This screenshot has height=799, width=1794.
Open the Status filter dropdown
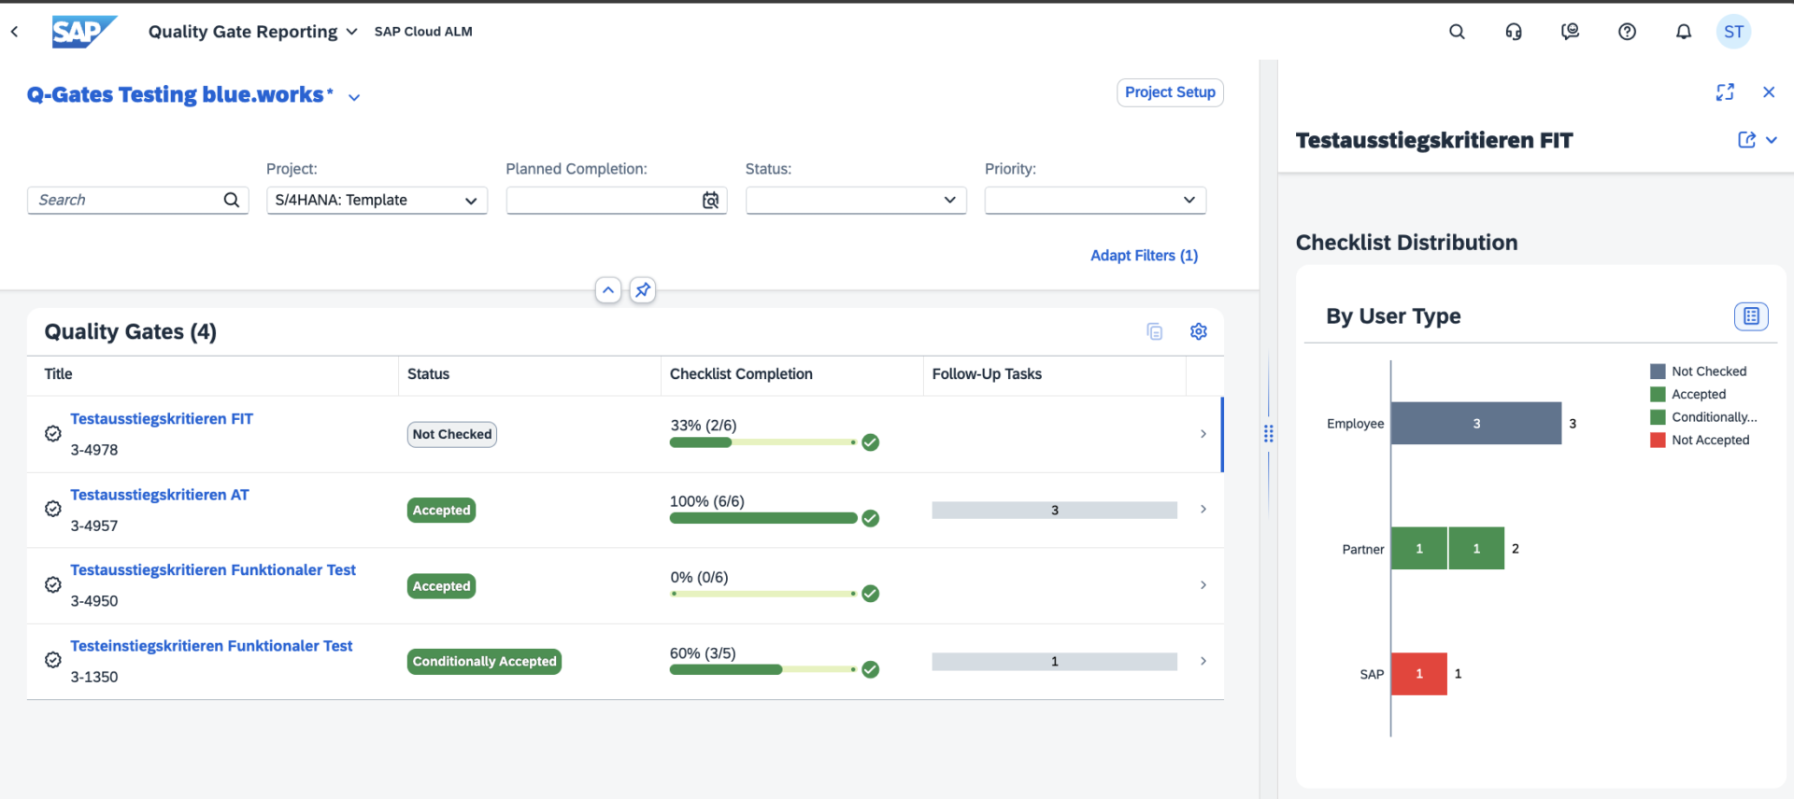point(949,201)
